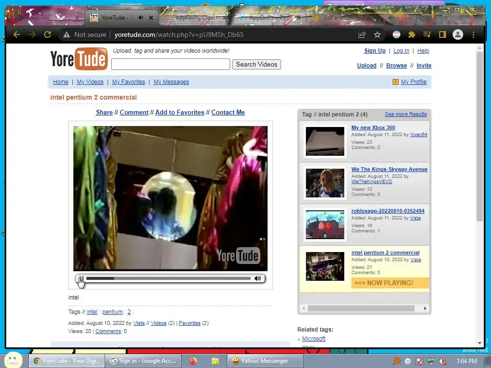Go back using the browser back arrow
Viewport: 491px width, 368px height.
[17, 34]
